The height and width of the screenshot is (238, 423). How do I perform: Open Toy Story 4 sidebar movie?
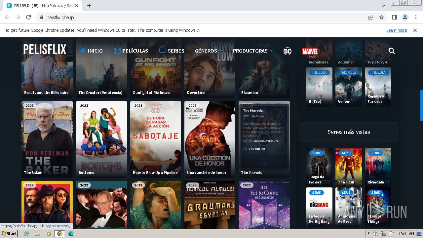click(378, 52)
